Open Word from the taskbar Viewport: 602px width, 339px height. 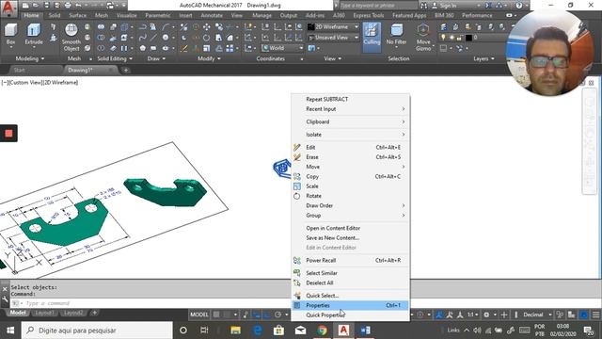[x=365, y=331]
